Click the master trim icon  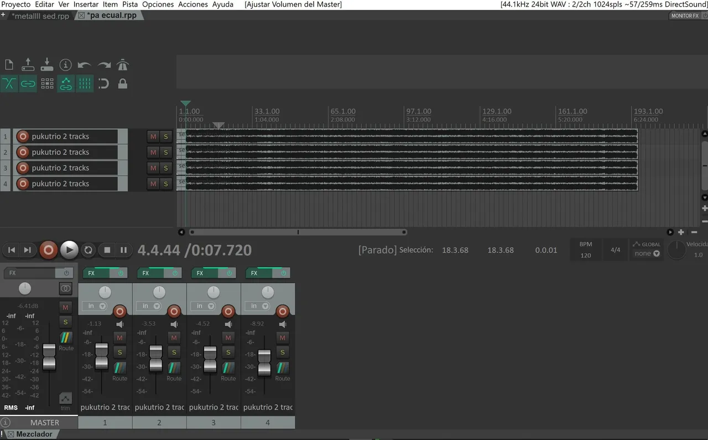65,399
